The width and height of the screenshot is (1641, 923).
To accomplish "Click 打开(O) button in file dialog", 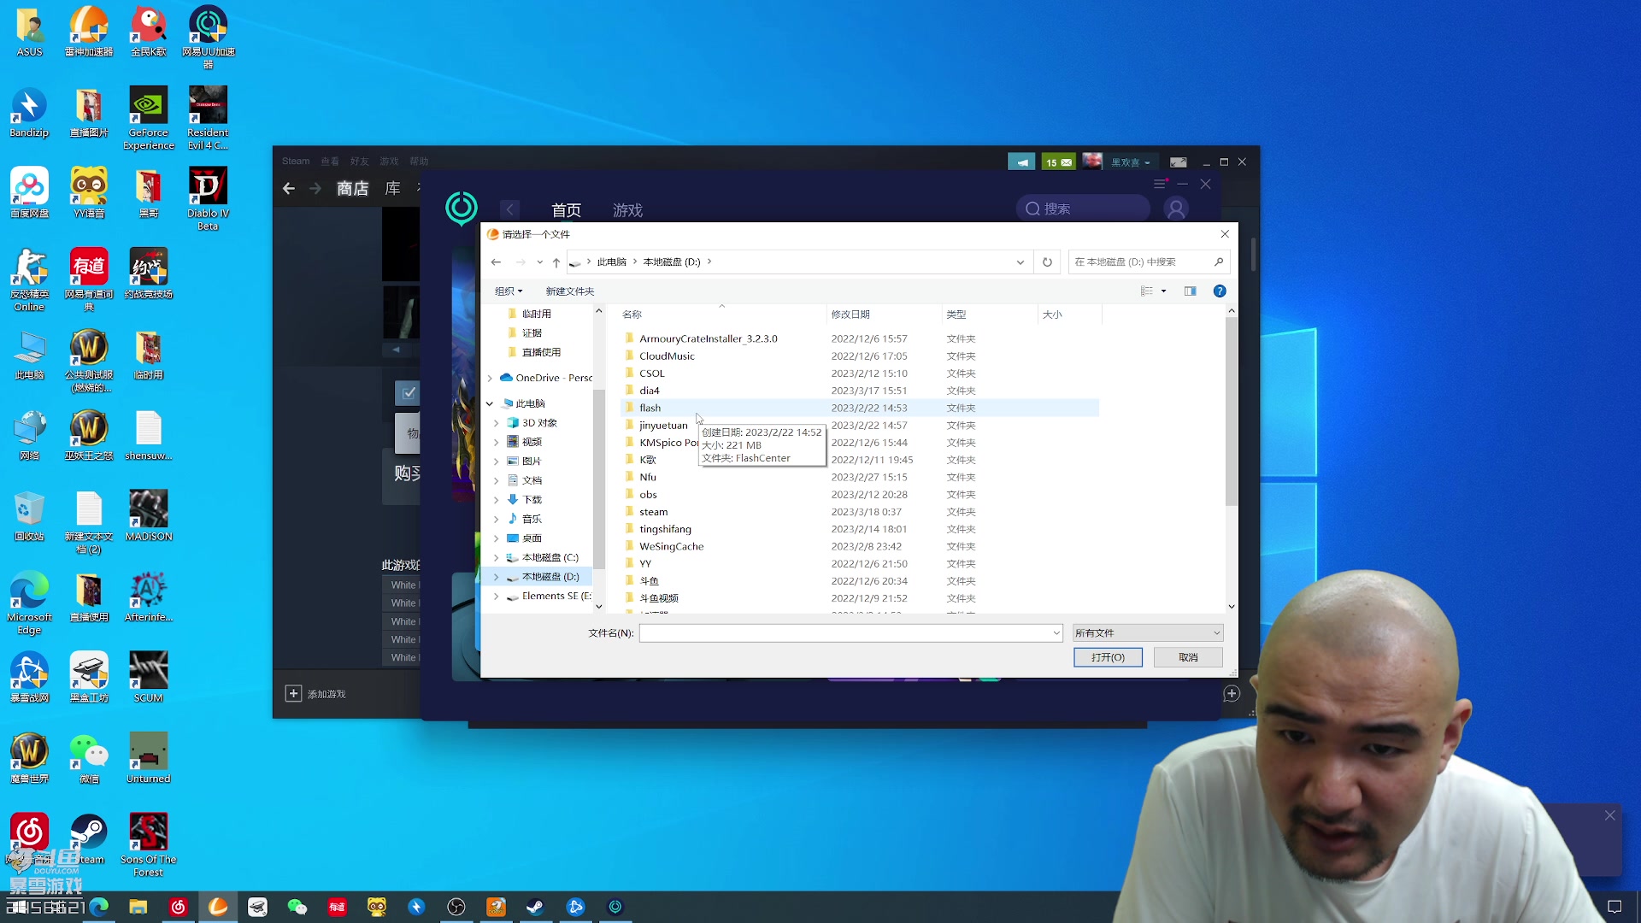I will coord(1108,657).
